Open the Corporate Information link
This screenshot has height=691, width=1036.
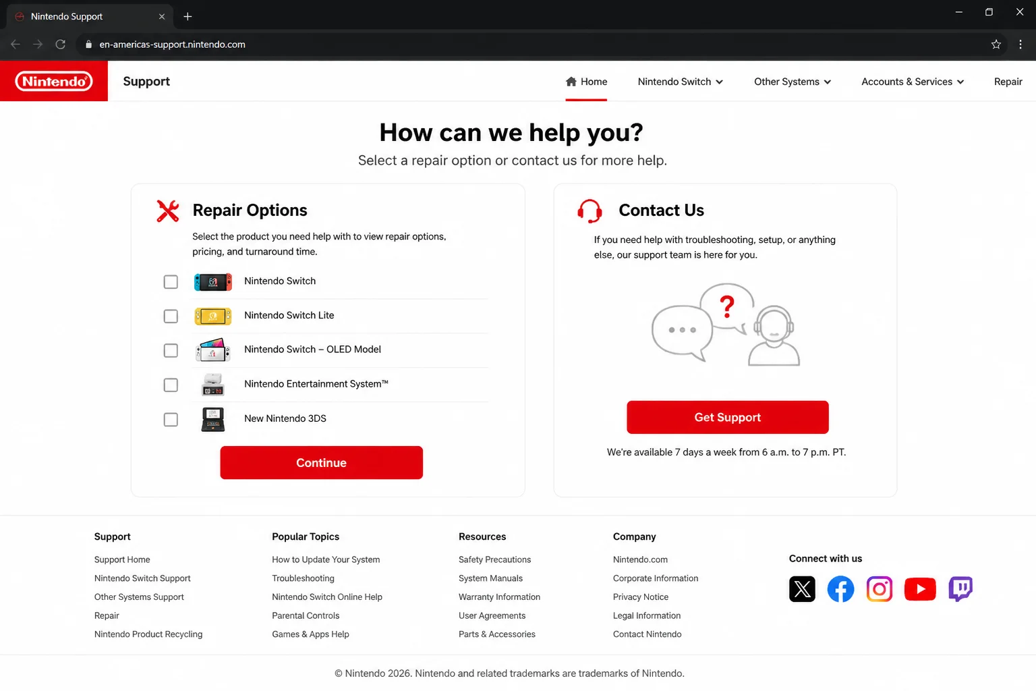pos(656,579)
